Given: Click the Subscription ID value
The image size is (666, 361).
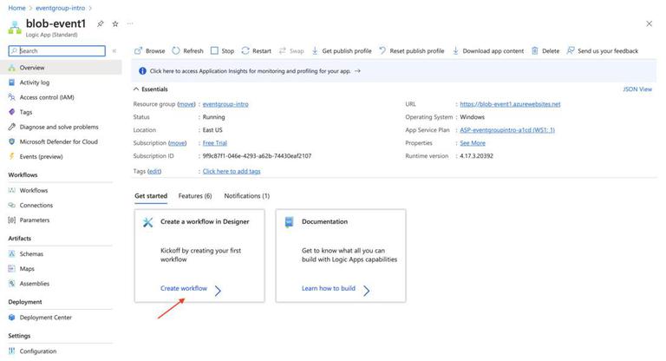Looking at the screenshot, I should coord(257,156).
